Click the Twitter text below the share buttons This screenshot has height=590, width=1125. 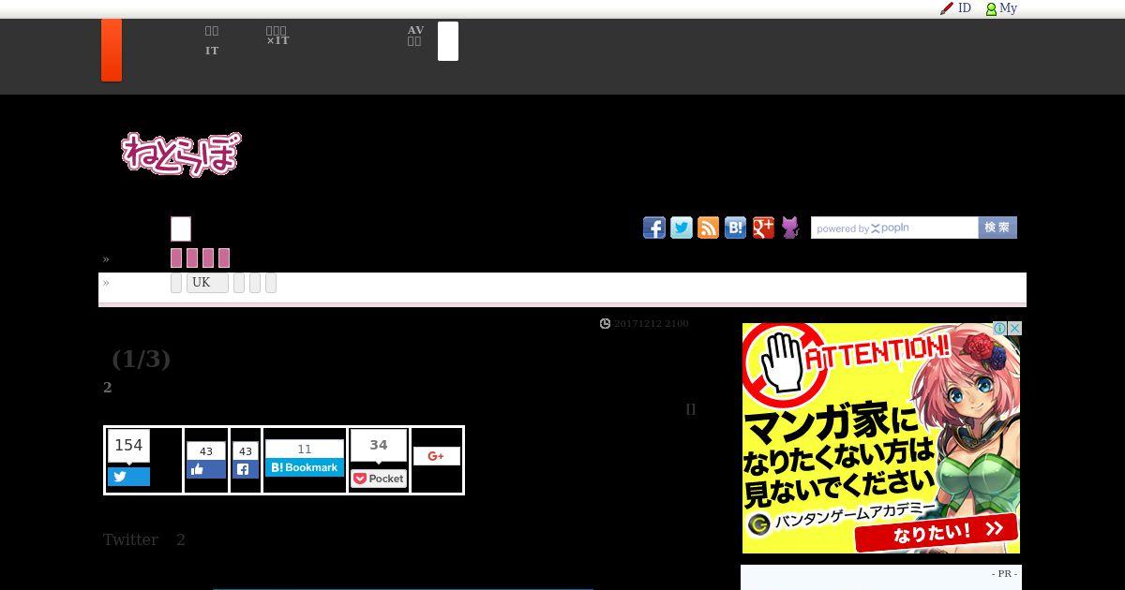[130, 539]
